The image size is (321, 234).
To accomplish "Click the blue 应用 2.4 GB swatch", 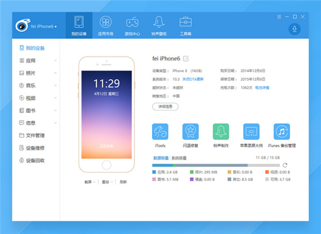I will tap(154, 172).
